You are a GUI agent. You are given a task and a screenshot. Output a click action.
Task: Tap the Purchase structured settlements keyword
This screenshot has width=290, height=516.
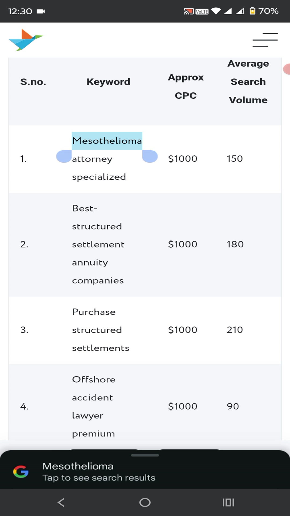pyautogui.click(x=100, y=330)
